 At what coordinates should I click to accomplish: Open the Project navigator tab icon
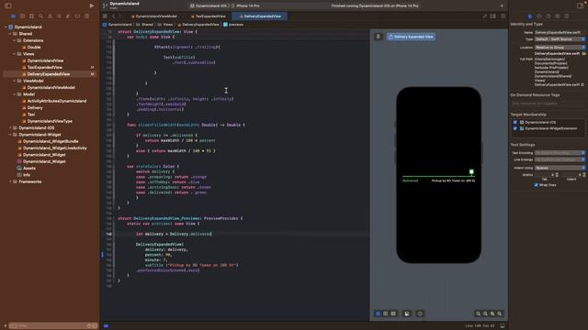tap(14, 16)
